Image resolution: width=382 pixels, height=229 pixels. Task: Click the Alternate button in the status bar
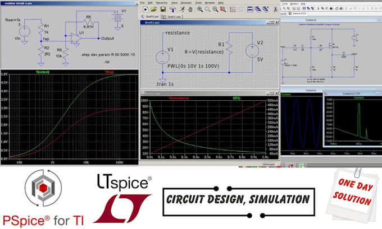[269, 165]
